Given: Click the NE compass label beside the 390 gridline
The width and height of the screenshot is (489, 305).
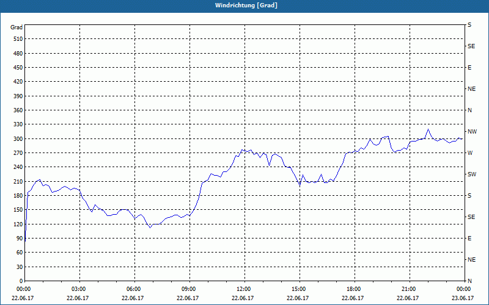Looking at the screenshot, I should click(471, 89).
